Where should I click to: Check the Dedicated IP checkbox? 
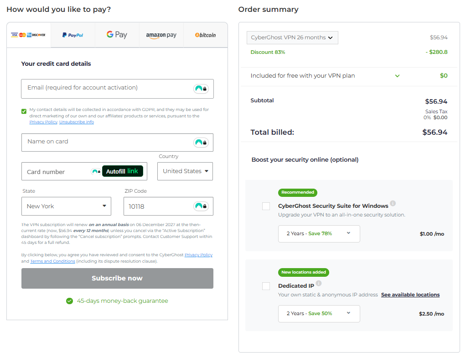click(x=266, y=286)
